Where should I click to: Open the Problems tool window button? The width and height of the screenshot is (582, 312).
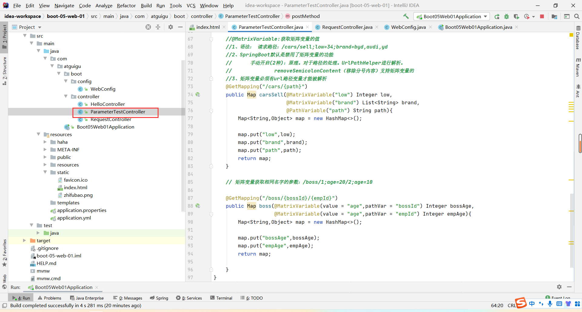pos(49,298)
